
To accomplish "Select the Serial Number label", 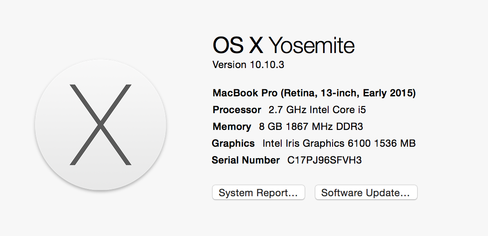I will [x=246, y=160].
